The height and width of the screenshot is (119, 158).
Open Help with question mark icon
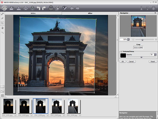point(147,8)
